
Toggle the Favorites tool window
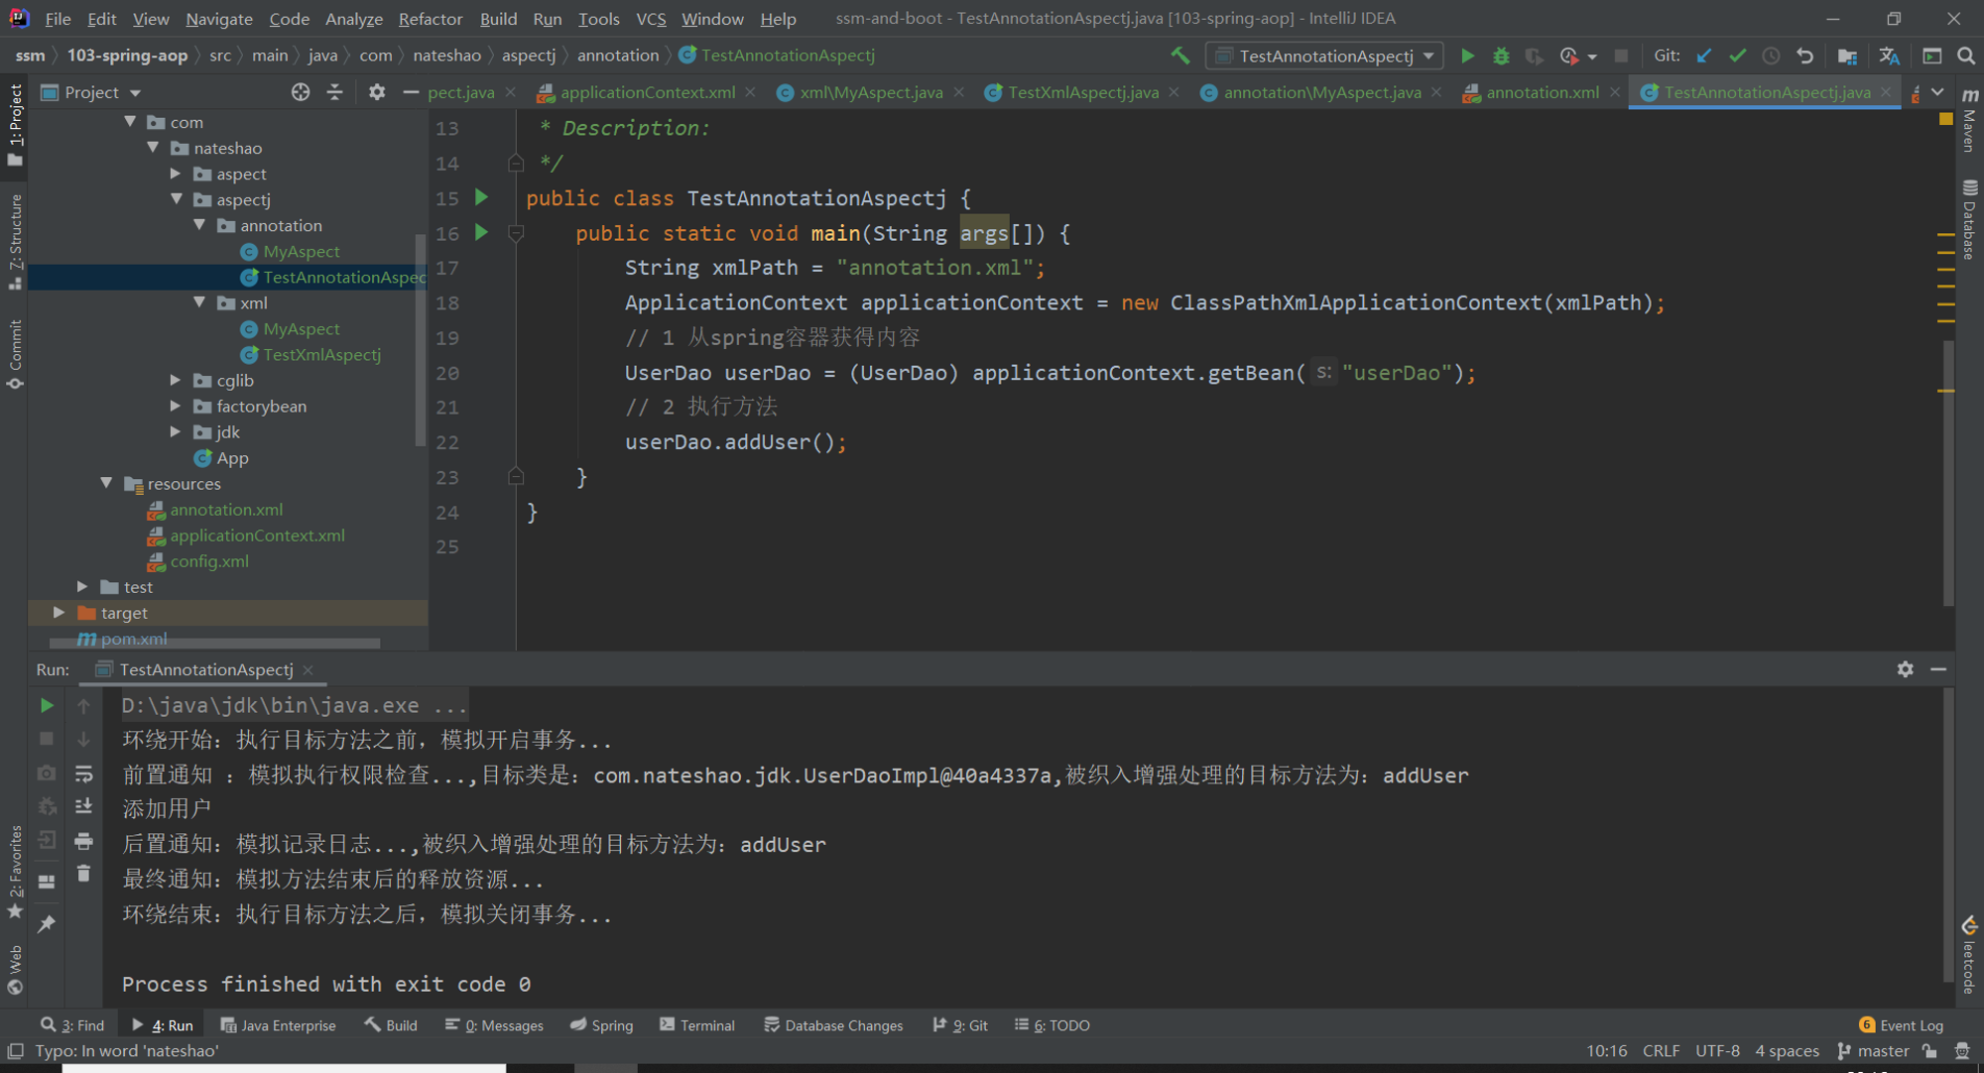(x=15, y=872)
